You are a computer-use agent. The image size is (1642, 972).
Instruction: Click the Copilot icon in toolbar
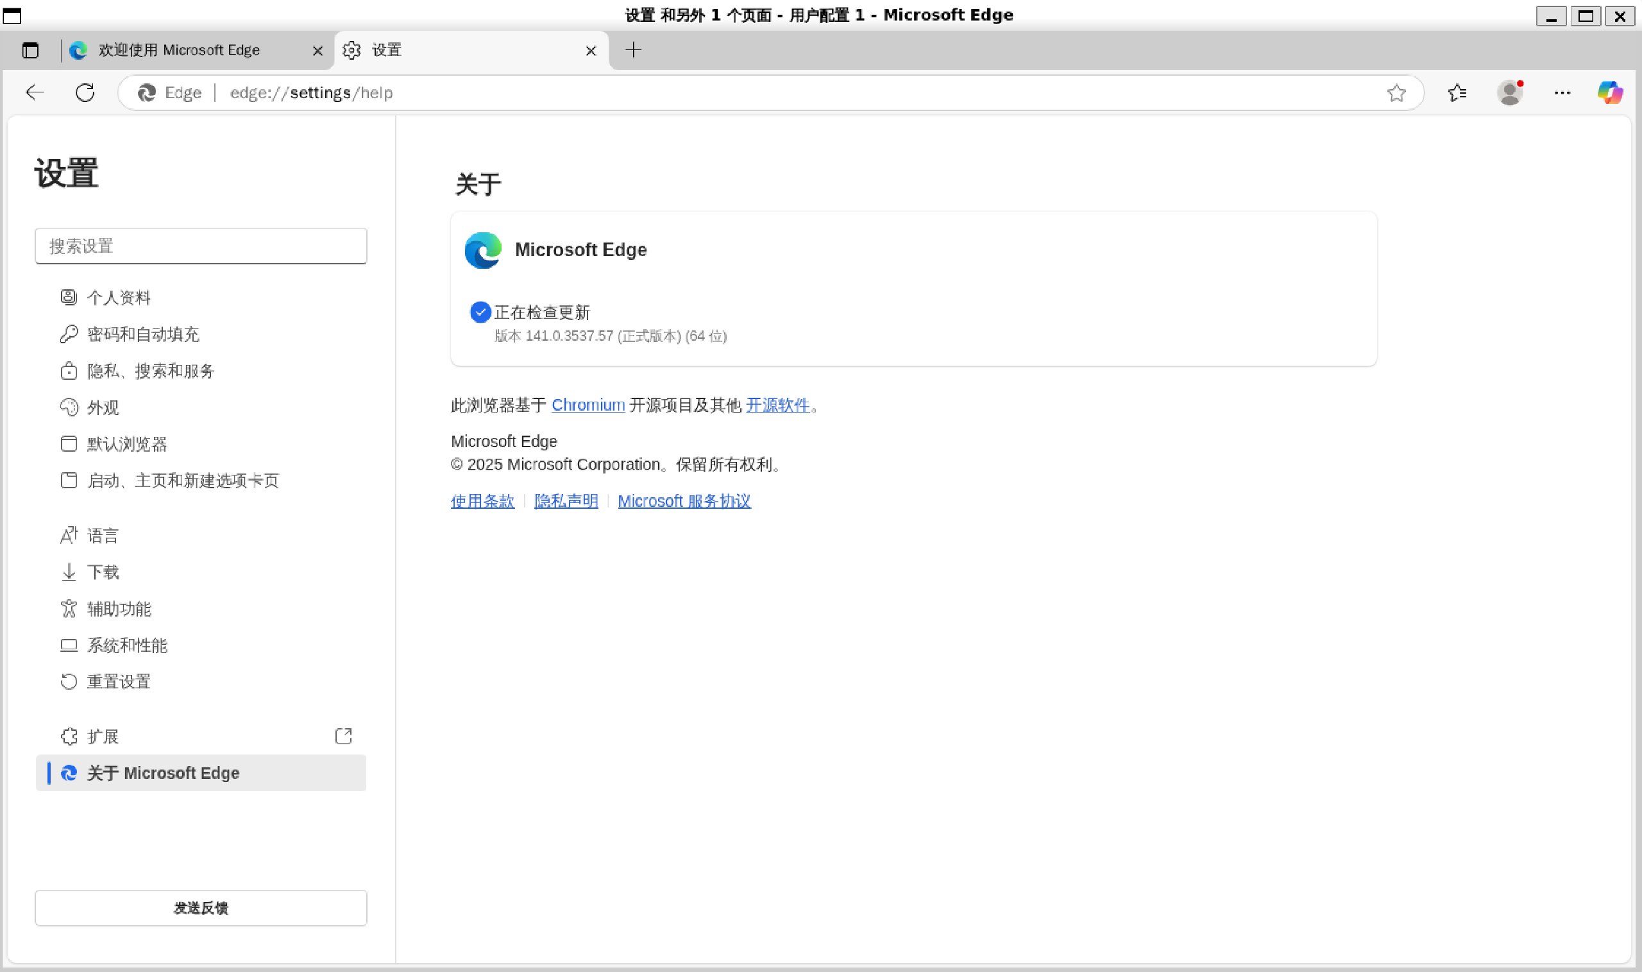(1609, 92)
